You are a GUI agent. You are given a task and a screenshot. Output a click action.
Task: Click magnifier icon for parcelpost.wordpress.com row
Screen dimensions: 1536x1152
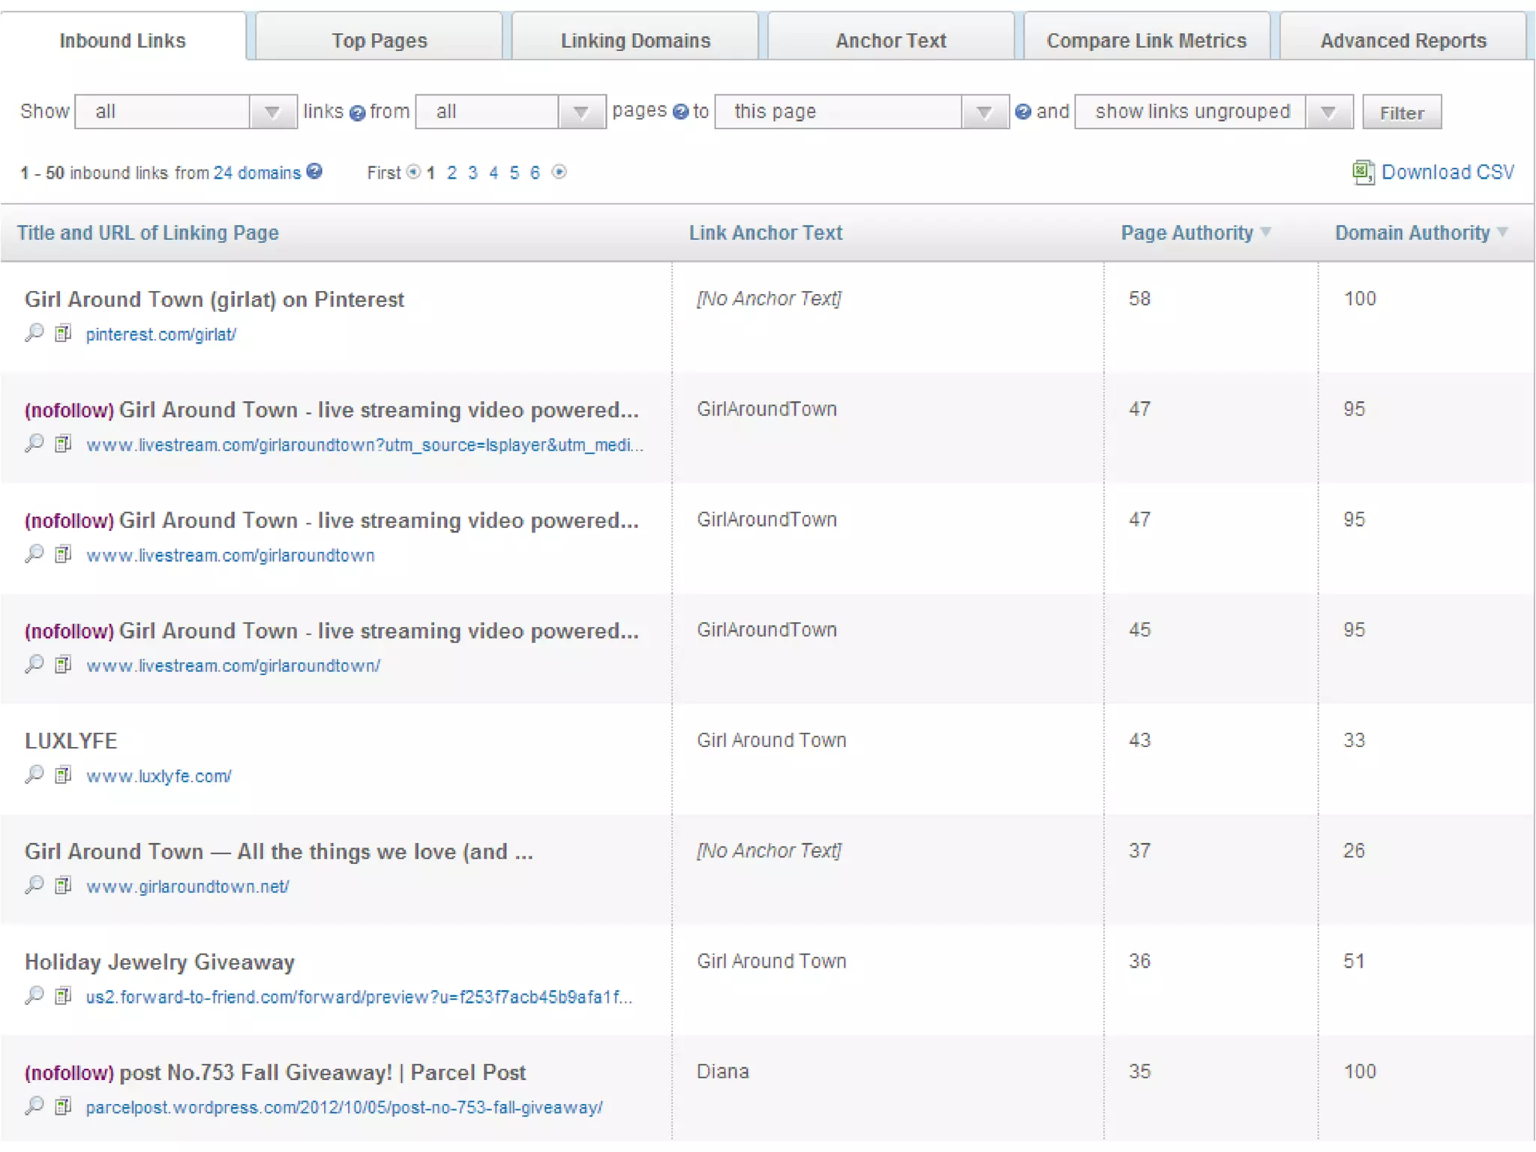[34, 1105]
